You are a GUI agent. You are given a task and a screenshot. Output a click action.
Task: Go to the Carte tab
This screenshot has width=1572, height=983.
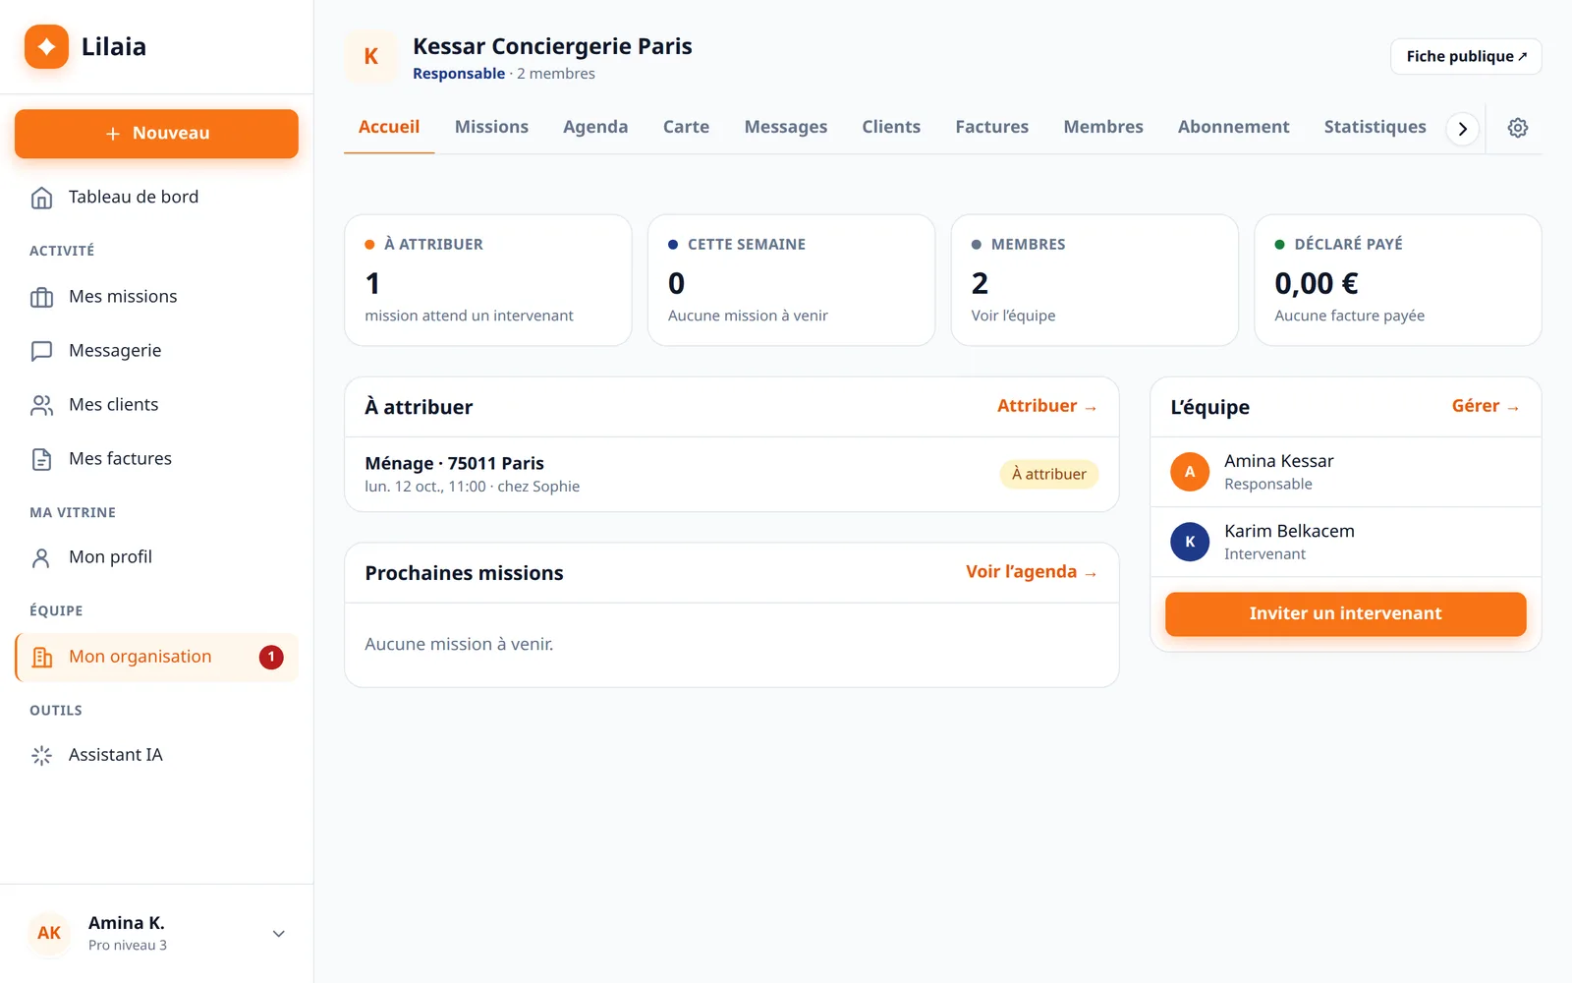[686, 127]
